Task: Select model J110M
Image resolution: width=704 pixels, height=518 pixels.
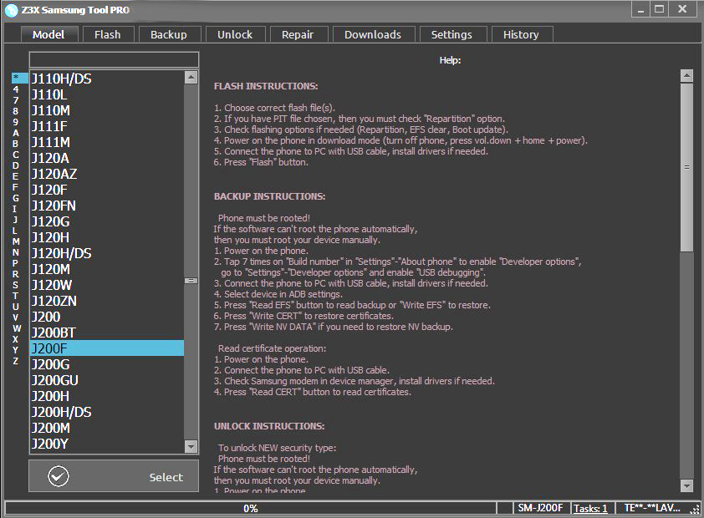Action: point(107,111)
